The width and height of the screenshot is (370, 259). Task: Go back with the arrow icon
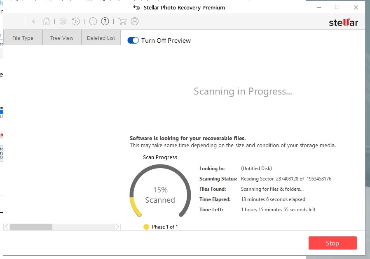(35, 21)
